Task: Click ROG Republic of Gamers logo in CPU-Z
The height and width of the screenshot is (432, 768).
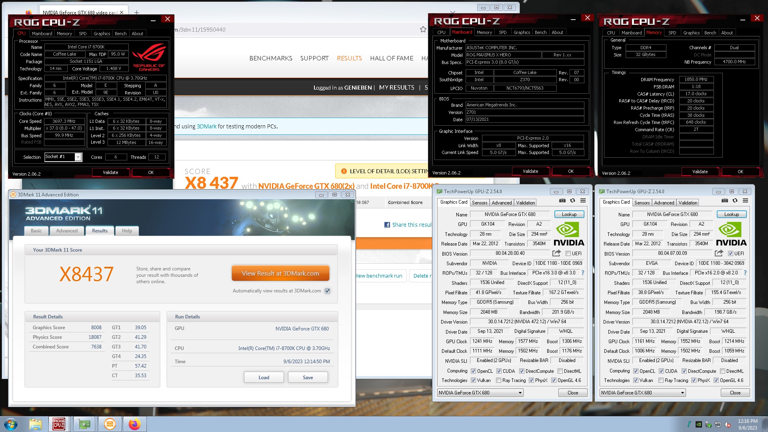Action: 149,57
